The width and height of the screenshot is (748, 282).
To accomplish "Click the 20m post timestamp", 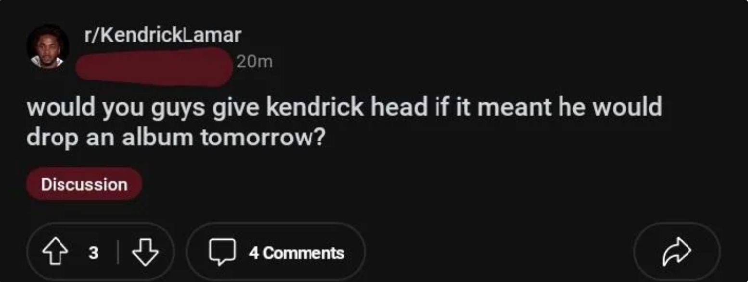I will pos(254,62).
